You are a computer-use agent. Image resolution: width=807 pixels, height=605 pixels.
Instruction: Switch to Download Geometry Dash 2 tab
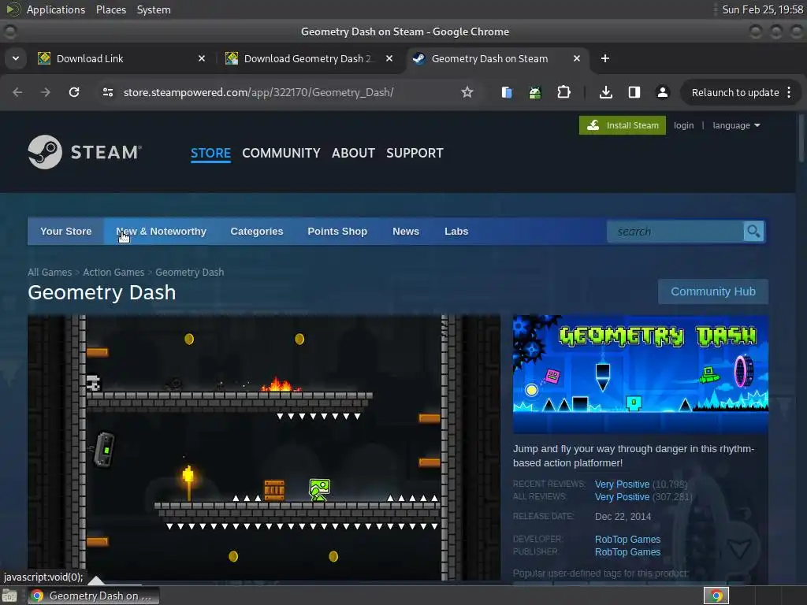pos(310,58)
